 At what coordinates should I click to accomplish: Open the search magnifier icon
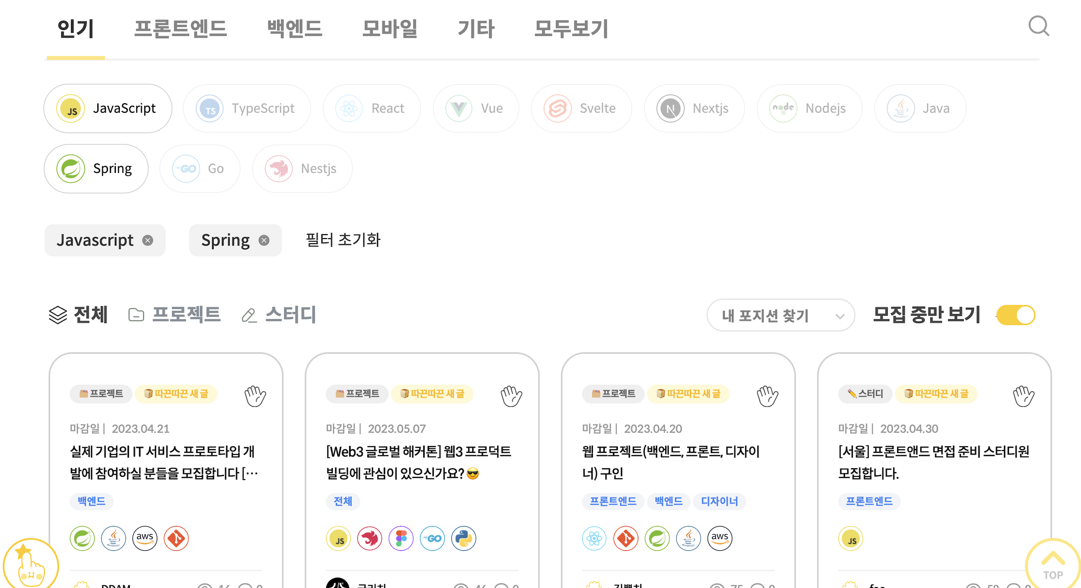1038,27
